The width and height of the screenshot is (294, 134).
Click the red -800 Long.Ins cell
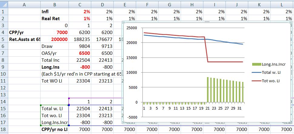coord(80,67)
